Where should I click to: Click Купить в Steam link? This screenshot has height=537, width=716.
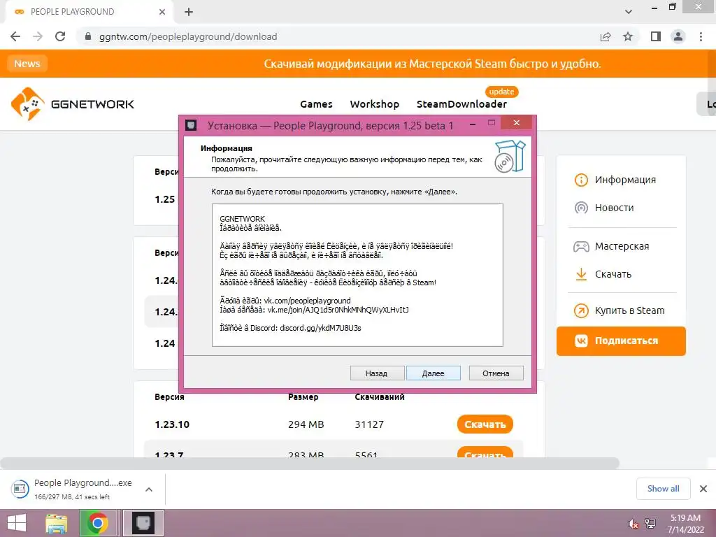[x=629, y=310]
